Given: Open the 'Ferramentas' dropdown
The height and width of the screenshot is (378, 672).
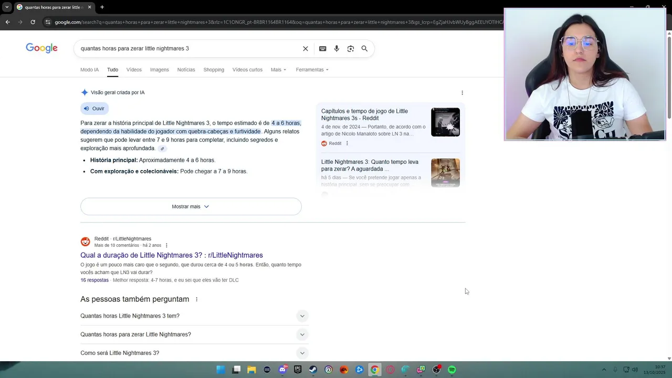Looking at the screenshot, I should tap(312, 70).
